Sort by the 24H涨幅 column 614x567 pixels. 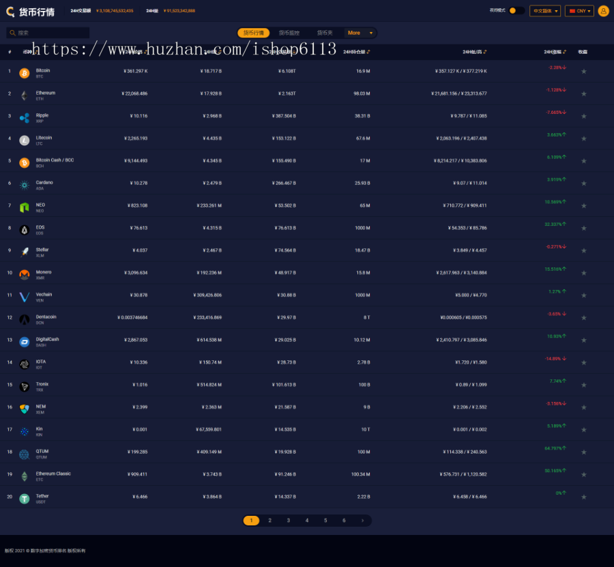555,52
